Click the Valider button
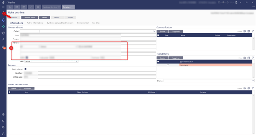The image size is (256, 137). point(44,17)
